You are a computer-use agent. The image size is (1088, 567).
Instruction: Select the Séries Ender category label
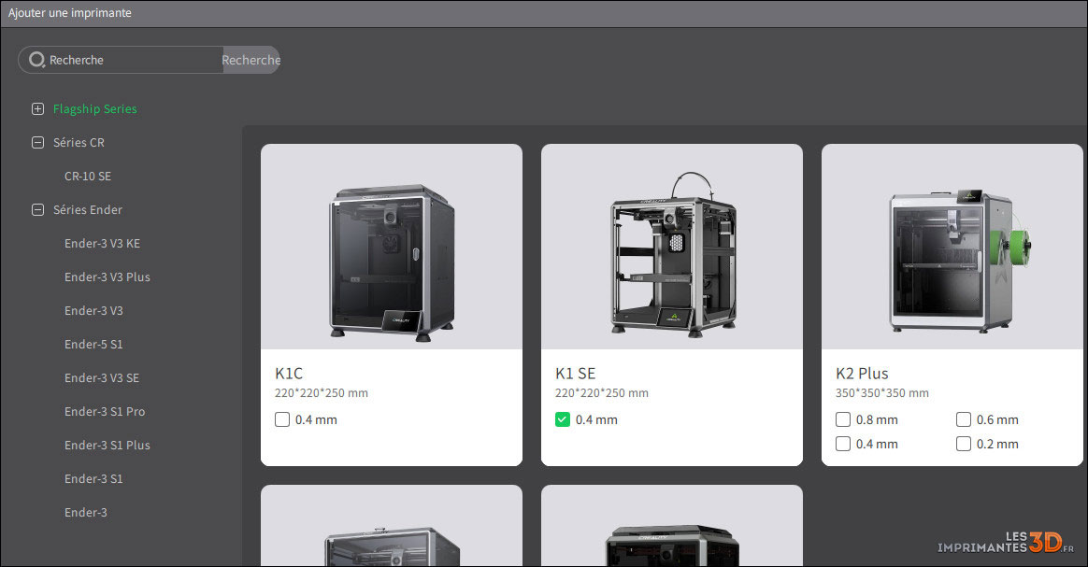tap(88, 209)
